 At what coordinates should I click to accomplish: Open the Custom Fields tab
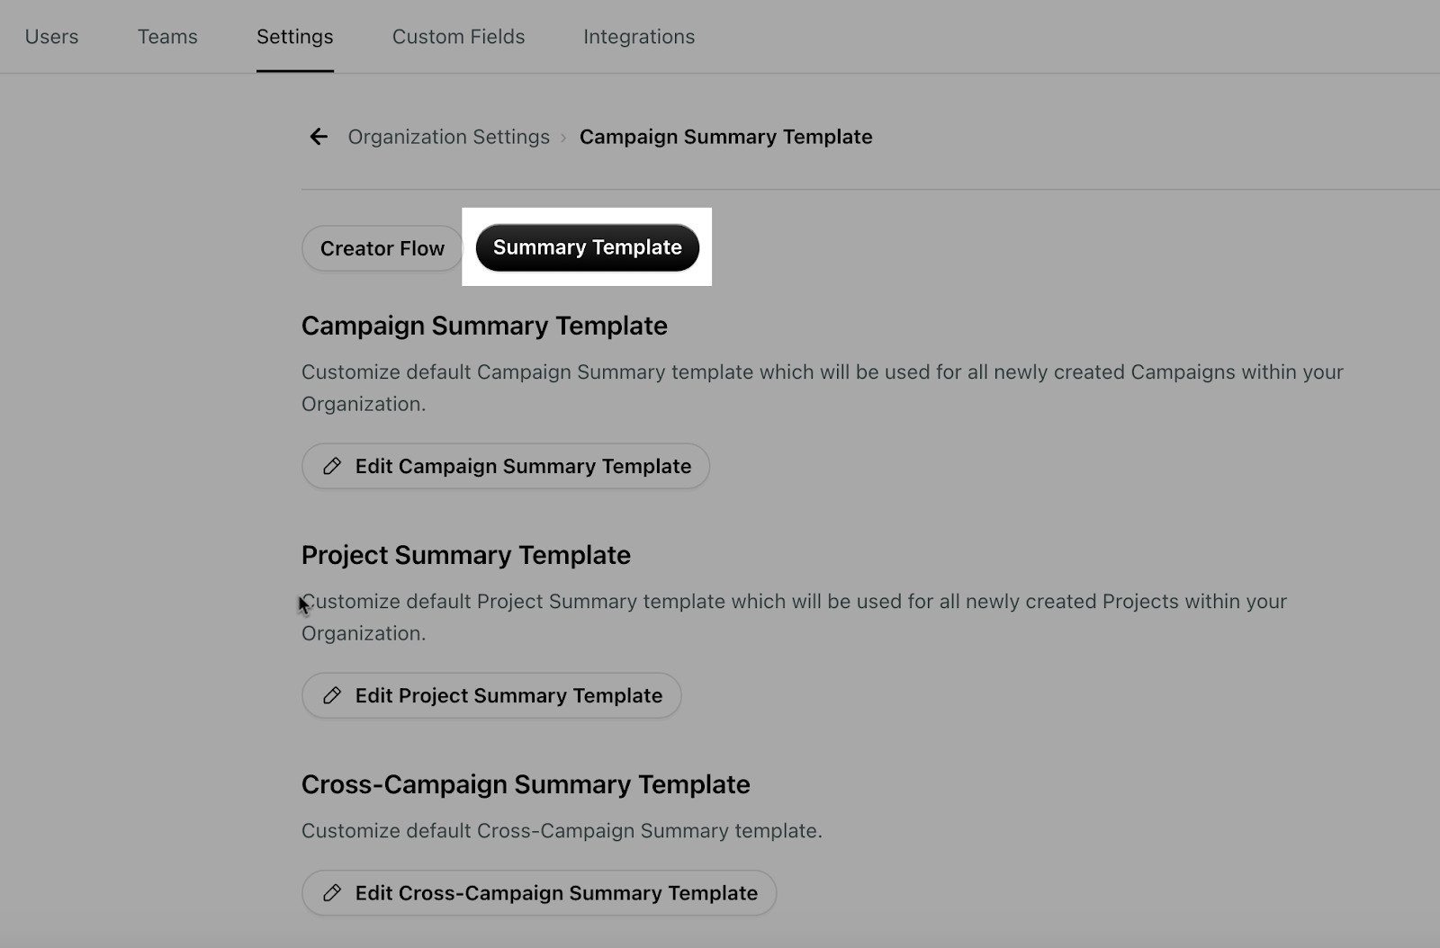click(x=458, y=37)
